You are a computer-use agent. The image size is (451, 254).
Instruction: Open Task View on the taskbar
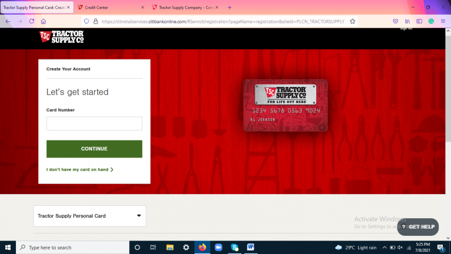[153, 248]
